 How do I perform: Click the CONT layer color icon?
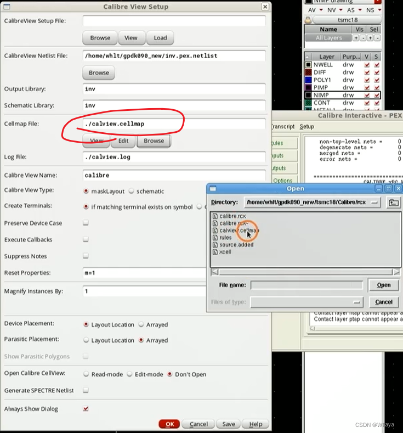pos(308,103)
